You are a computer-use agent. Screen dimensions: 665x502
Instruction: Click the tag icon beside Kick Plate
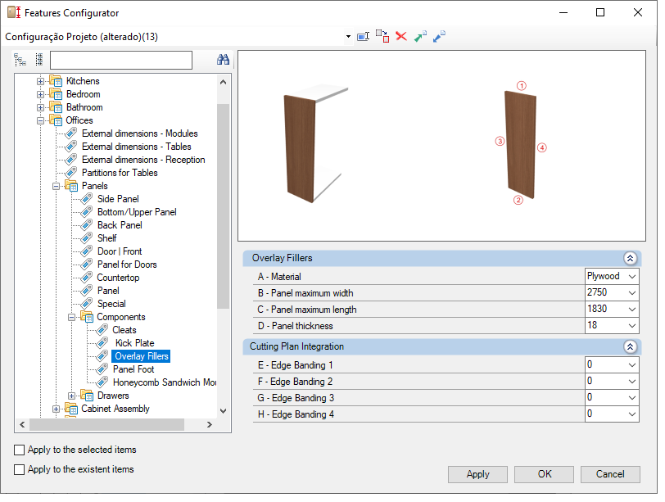pyautogui.click(x=102, y=343)
